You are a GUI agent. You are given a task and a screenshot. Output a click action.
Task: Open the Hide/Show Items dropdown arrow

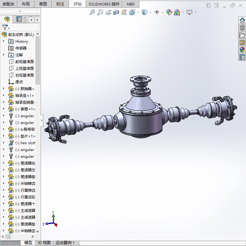(x=163, y=12)
